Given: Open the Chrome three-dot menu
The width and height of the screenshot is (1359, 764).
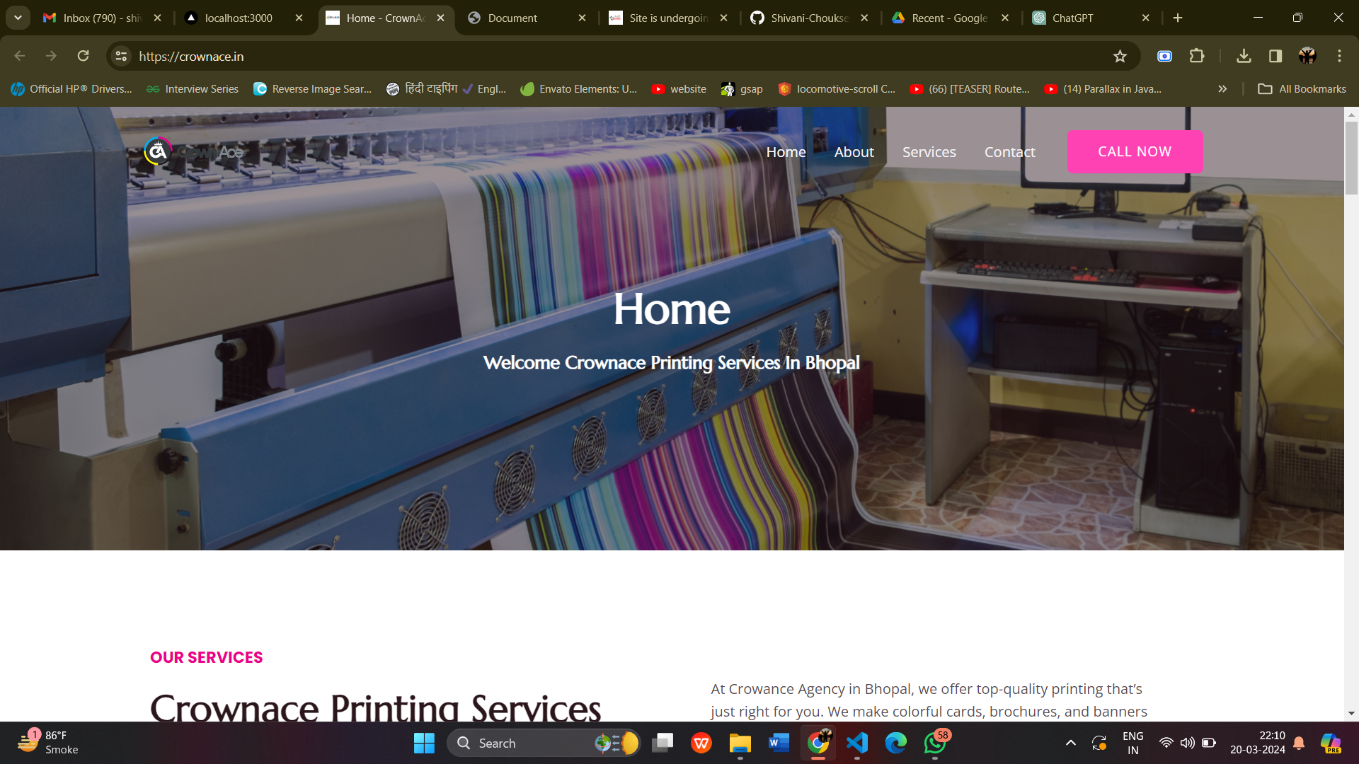Looking at the screenshot, I should [x=1339, y=56].
